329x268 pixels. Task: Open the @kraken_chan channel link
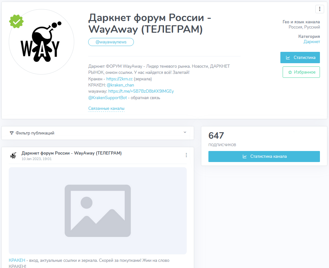point(120,85)
